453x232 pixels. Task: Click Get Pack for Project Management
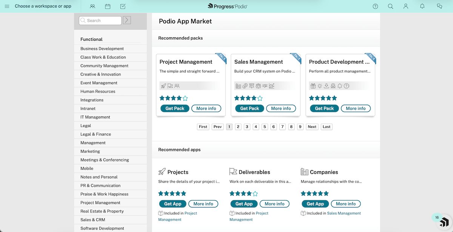[174, 108]
